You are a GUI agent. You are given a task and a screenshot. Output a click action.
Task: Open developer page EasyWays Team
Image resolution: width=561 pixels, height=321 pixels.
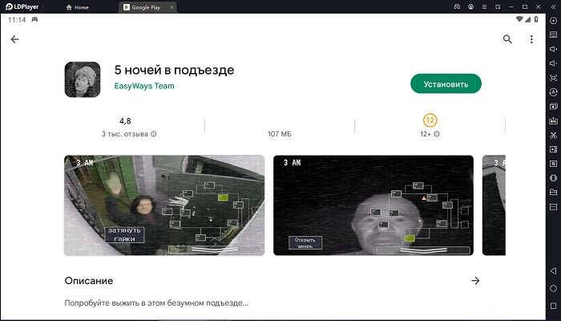point(144,86)
